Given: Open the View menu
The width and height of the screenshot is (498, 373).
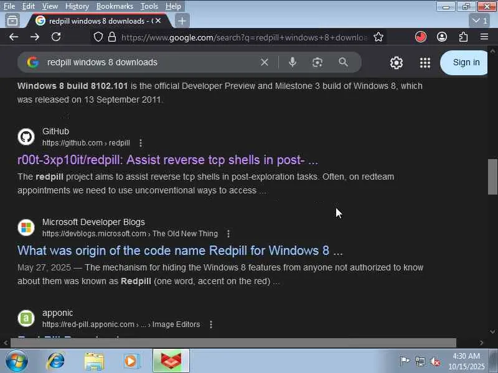Looking at the screenshot, I should [x=50, y=6].
